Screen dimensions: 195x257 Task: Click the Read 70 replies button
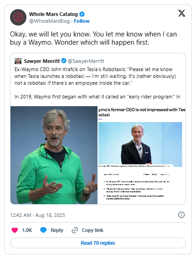[98, 243]
